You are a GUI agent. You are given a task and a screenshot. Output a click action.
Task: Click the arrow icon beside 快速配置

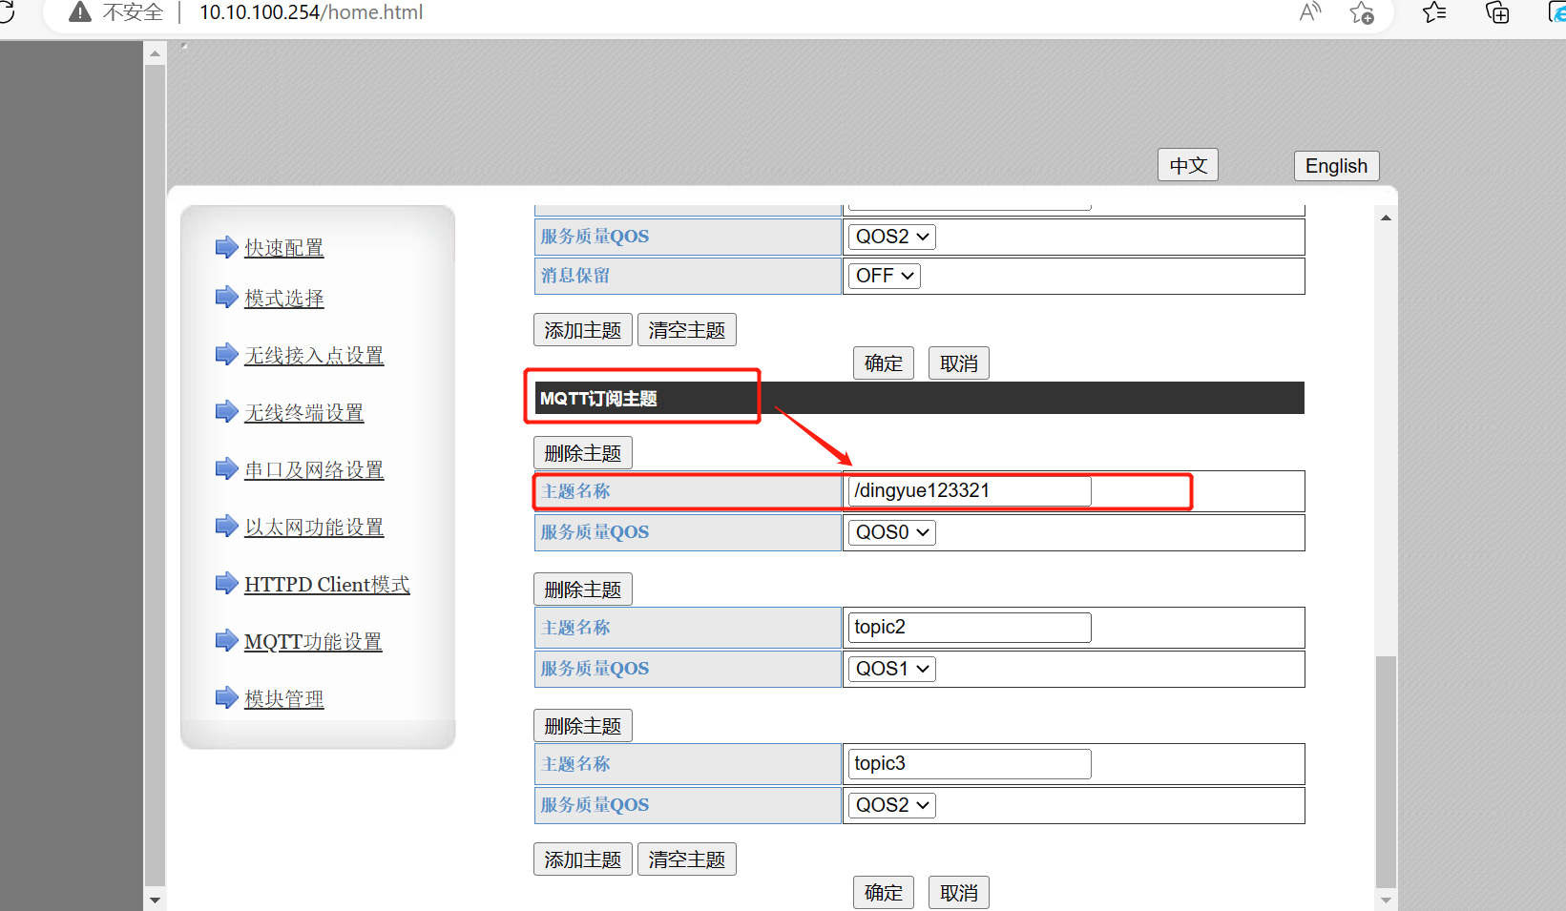[226, 248]
